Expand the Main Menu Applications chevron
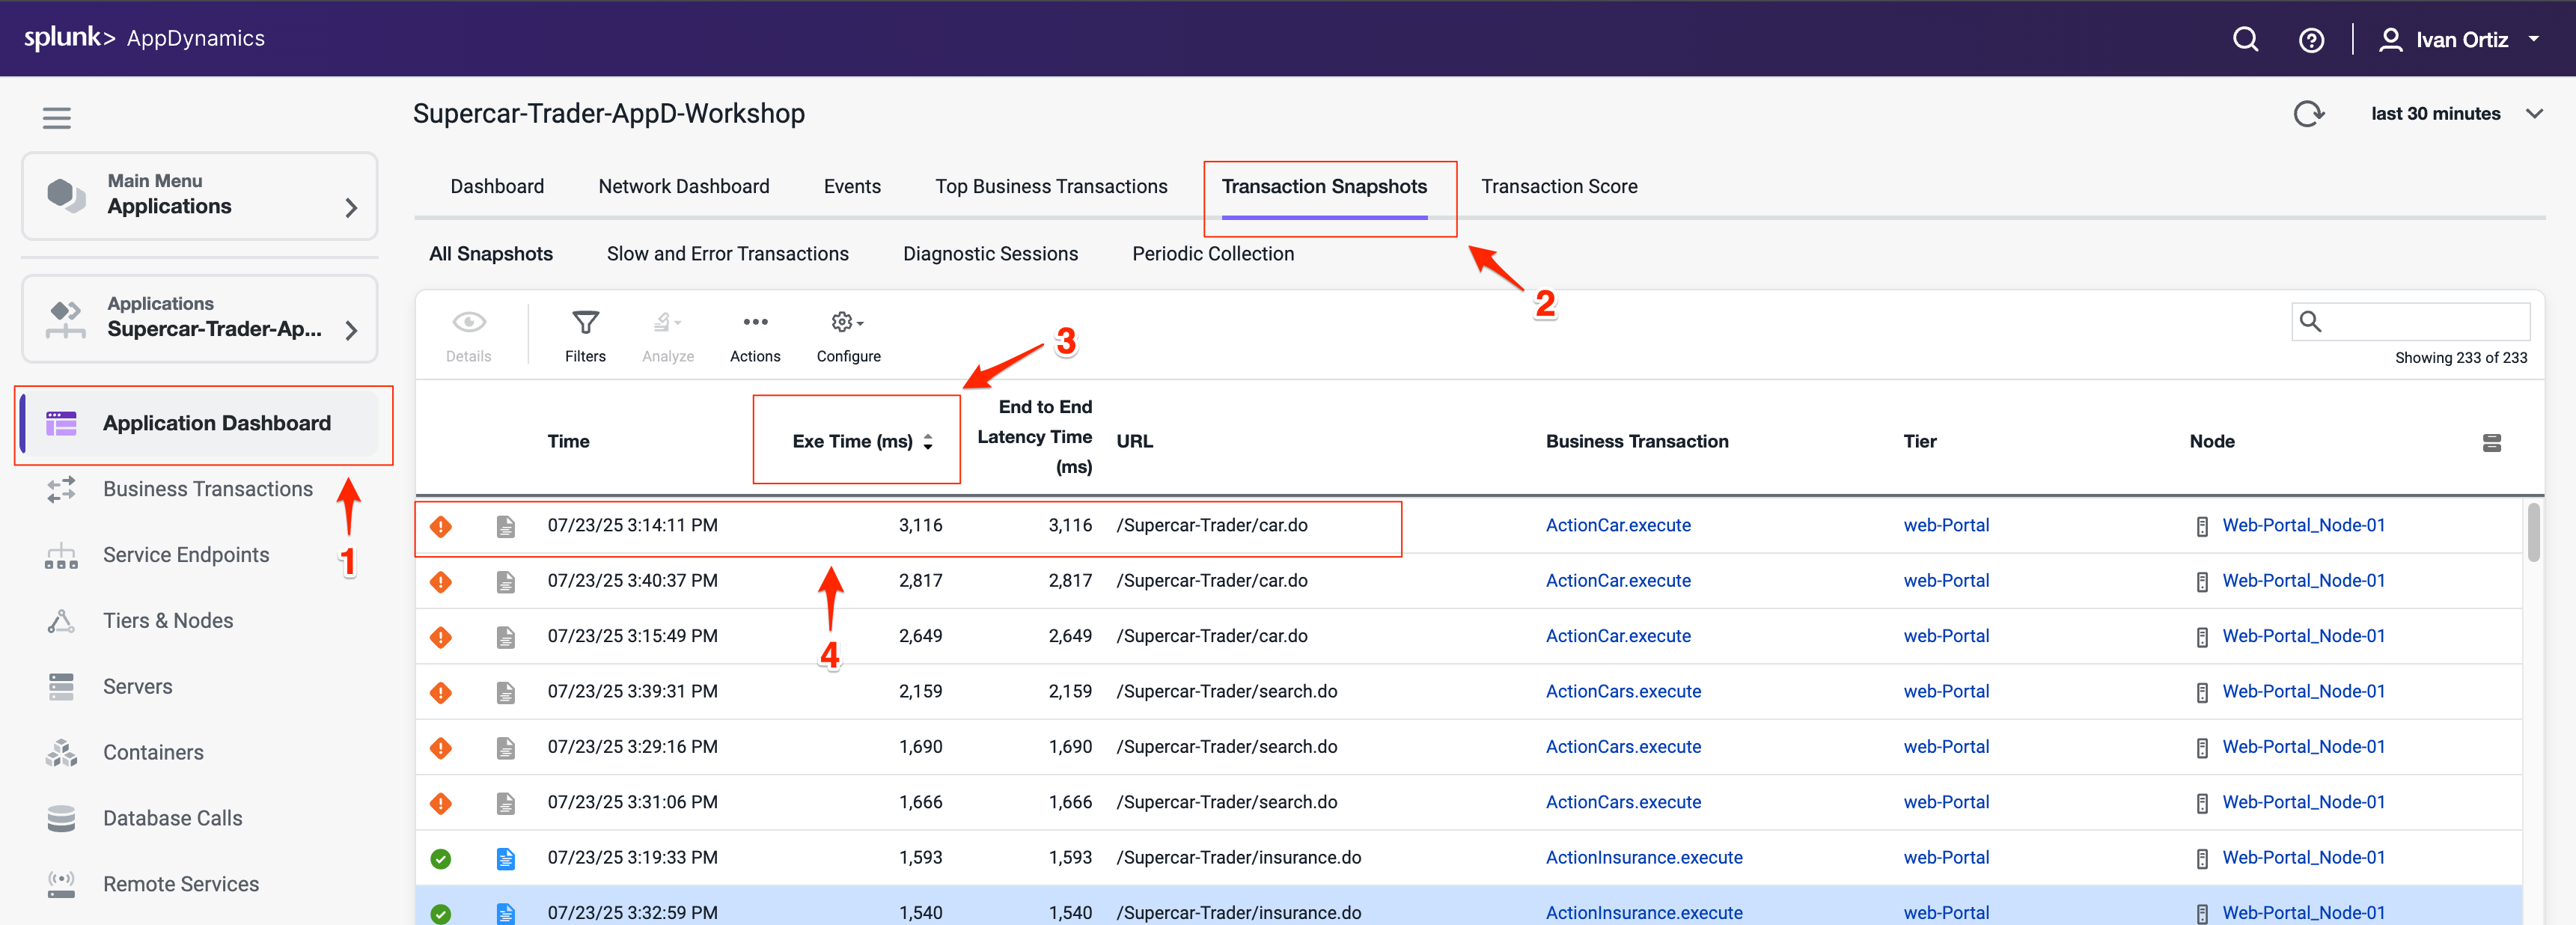The height and width of the screenshot is (925, 2576). [x=350, y=208]
